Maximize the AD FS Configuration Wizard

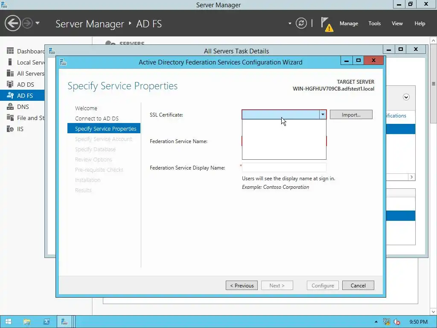pyautogui.click(x=358, y=61)
